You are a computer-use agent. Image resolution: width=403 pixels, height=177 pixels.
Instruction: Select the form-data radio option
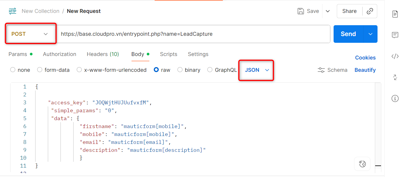pyautogui.click(x=40, y=70)
